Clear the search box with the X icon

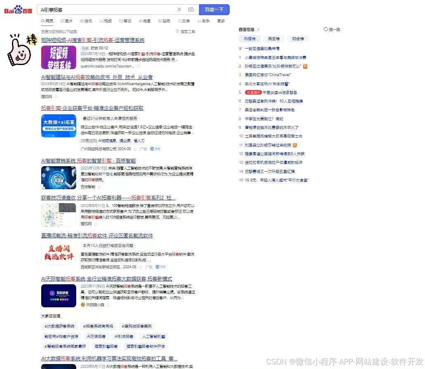tap(179, 9)
